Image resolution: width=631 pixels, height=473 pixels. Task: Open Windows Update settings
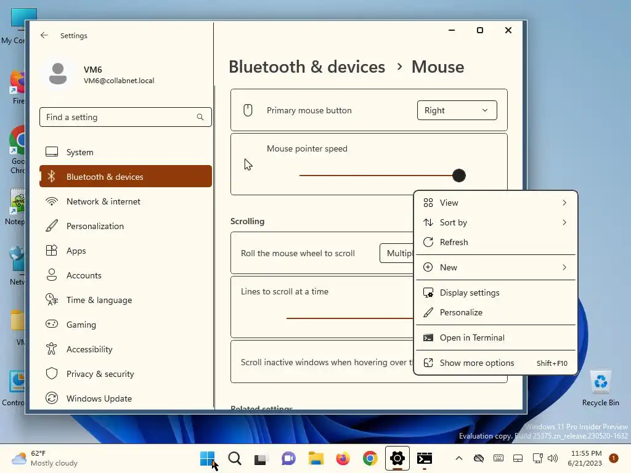[x=126, y=398]
